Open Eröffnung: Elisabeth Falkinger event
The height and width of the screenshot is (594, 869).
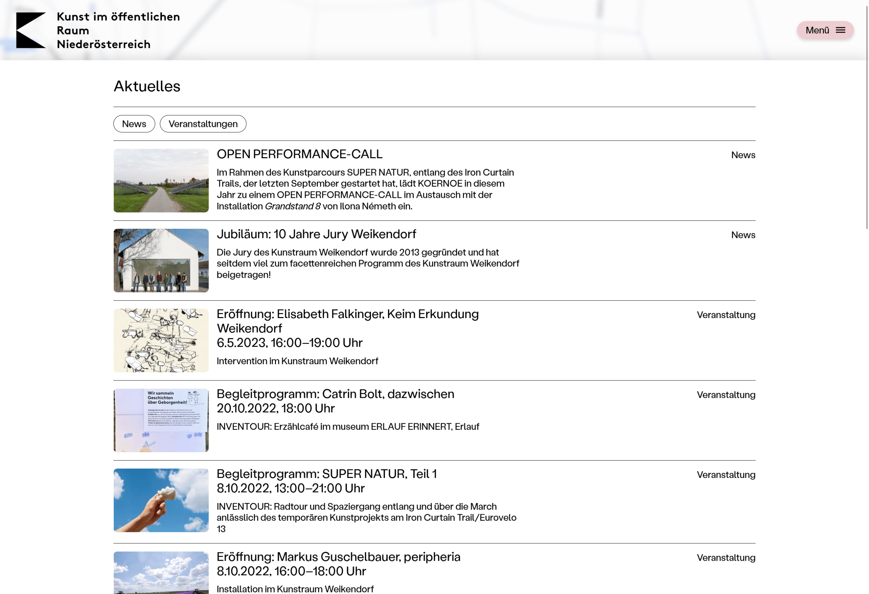click(x=347, y=314)
